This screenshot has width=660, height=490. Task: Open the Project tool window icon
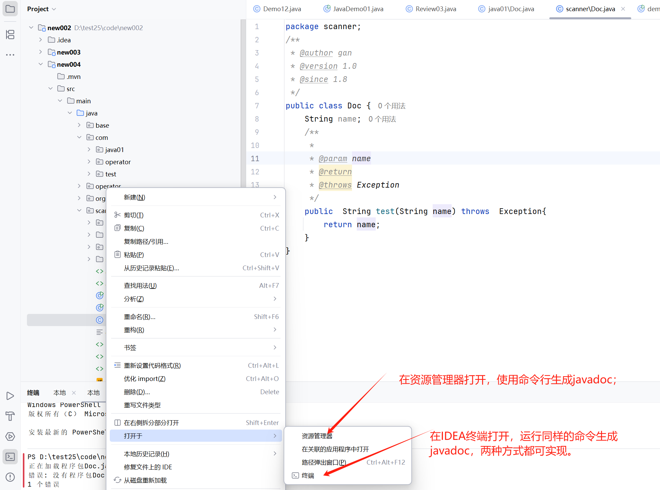point(10,9)
